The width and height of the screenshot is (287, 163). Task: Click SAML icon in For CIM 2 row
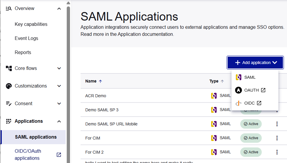(x=214, y=152)
